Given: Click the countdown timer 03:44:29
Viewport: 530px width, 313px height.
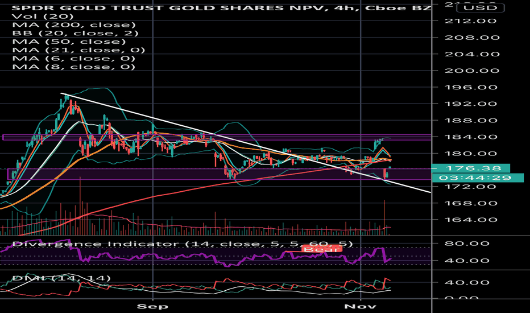Looking at the screenshot, I should 478,178.
